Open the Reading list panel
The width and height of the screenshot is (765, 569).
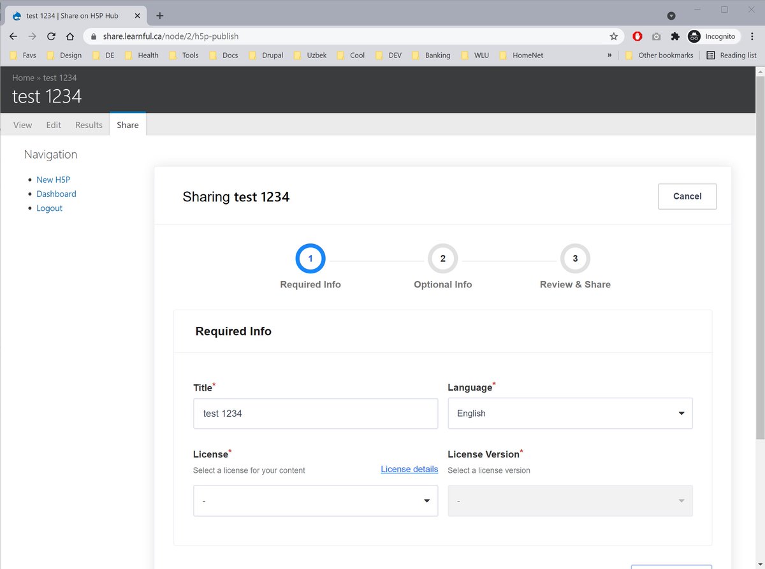click(732, 55)
